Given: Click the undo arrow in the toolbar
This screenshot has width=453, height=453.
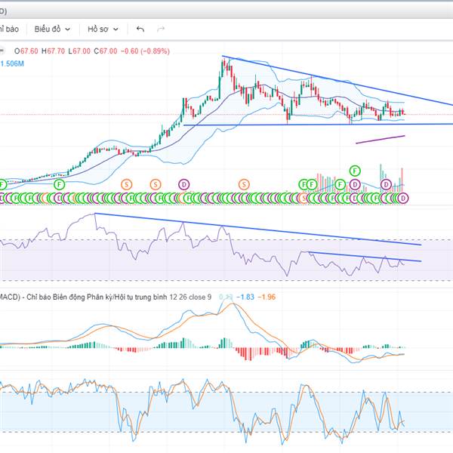Looking at the screenshot, I should coord(140,29).
